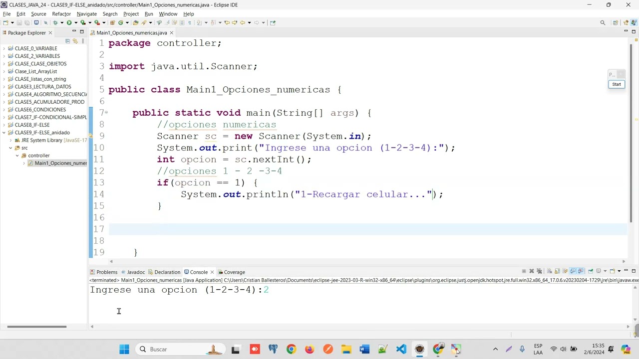Click Open Console icon
Image resolution: width=639 pixels, height=359 pixels.
point(613,271)
